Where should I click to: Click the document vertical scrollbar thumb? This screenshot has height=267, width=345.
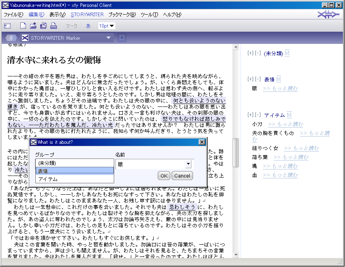236,153
